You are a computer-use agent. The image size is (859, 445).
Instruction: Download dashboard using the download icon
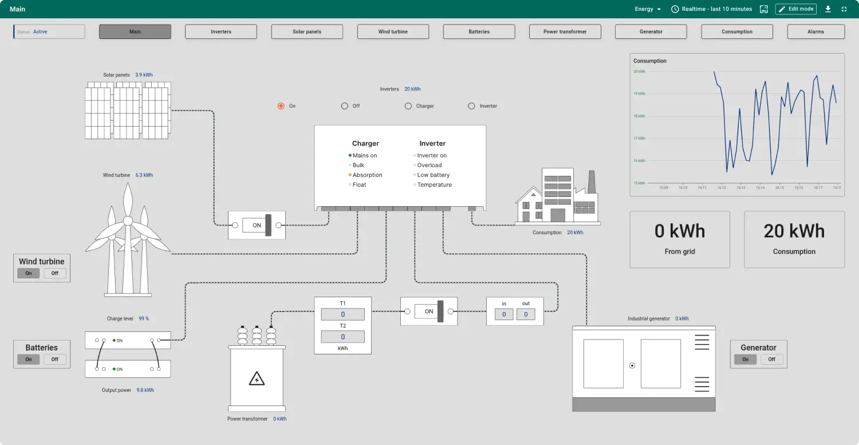click(x=828, y=9)
